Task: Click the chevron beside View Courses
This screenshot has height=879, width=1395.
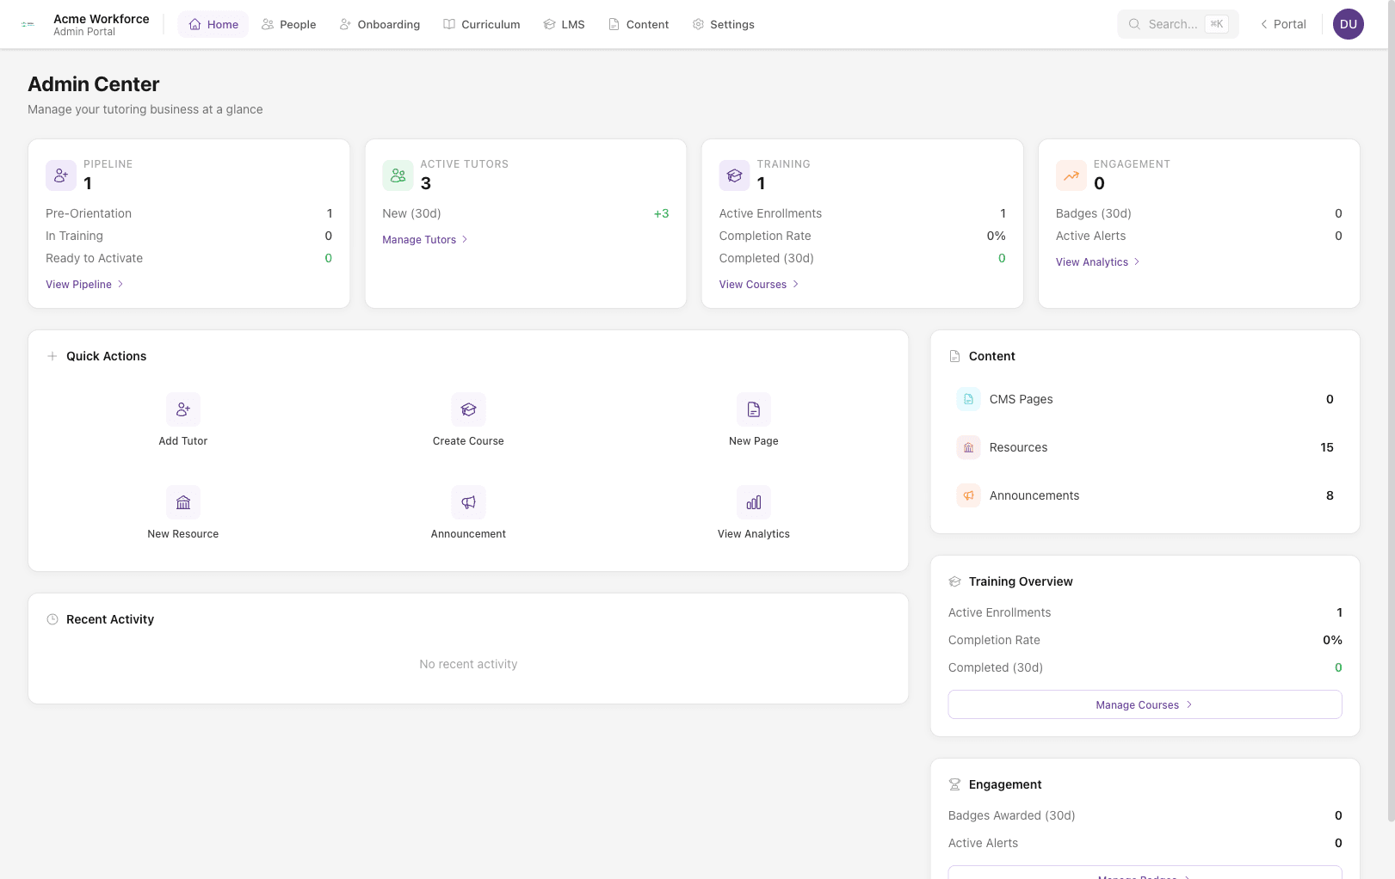Action: coord(796,284)
